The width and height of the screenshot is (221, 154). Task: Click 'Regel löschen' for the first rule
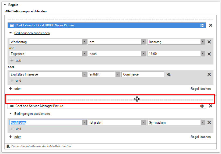pos(201,89)
